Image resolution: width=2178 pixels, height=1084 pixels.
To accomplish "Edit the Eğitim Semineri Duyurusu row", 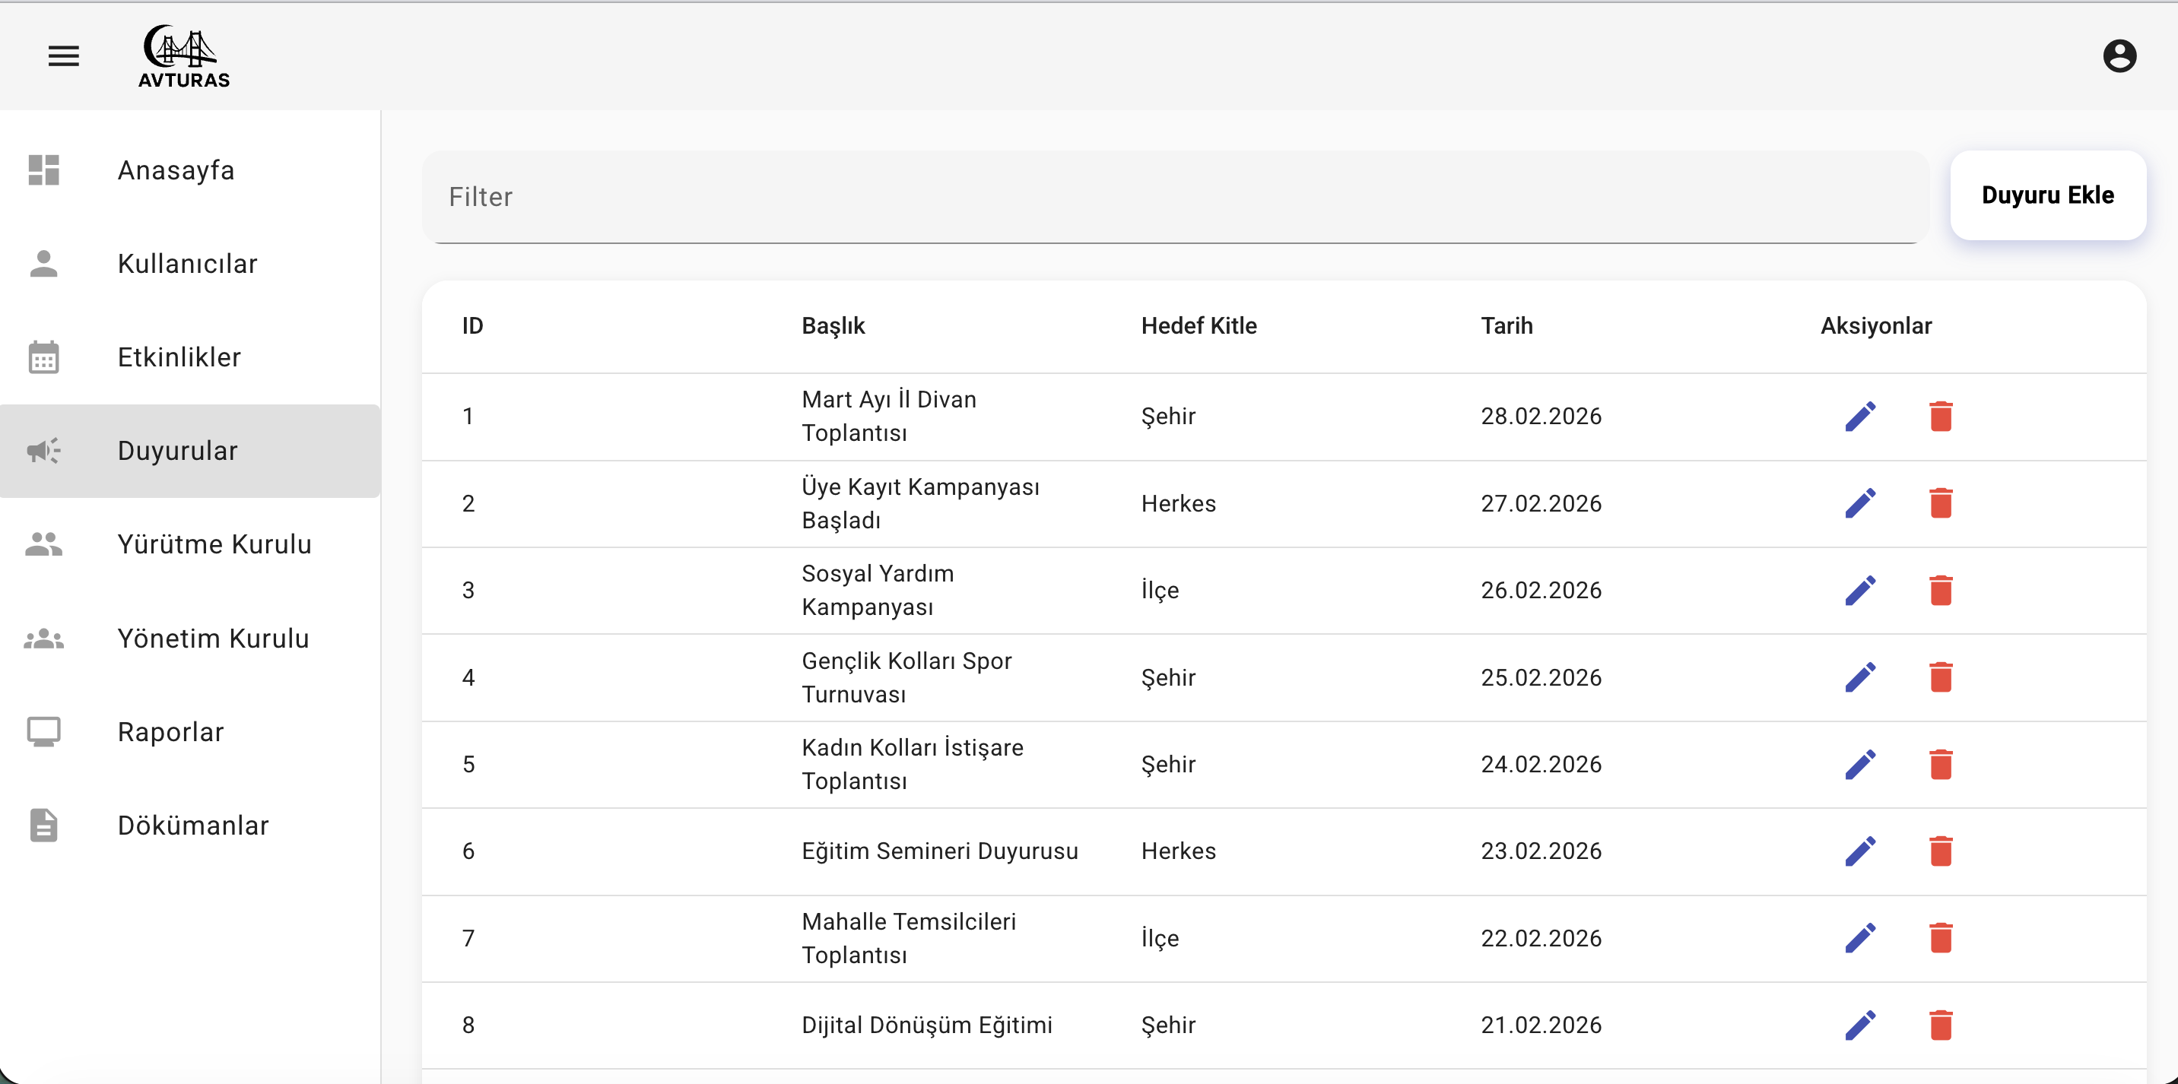I will (1860, 851).
